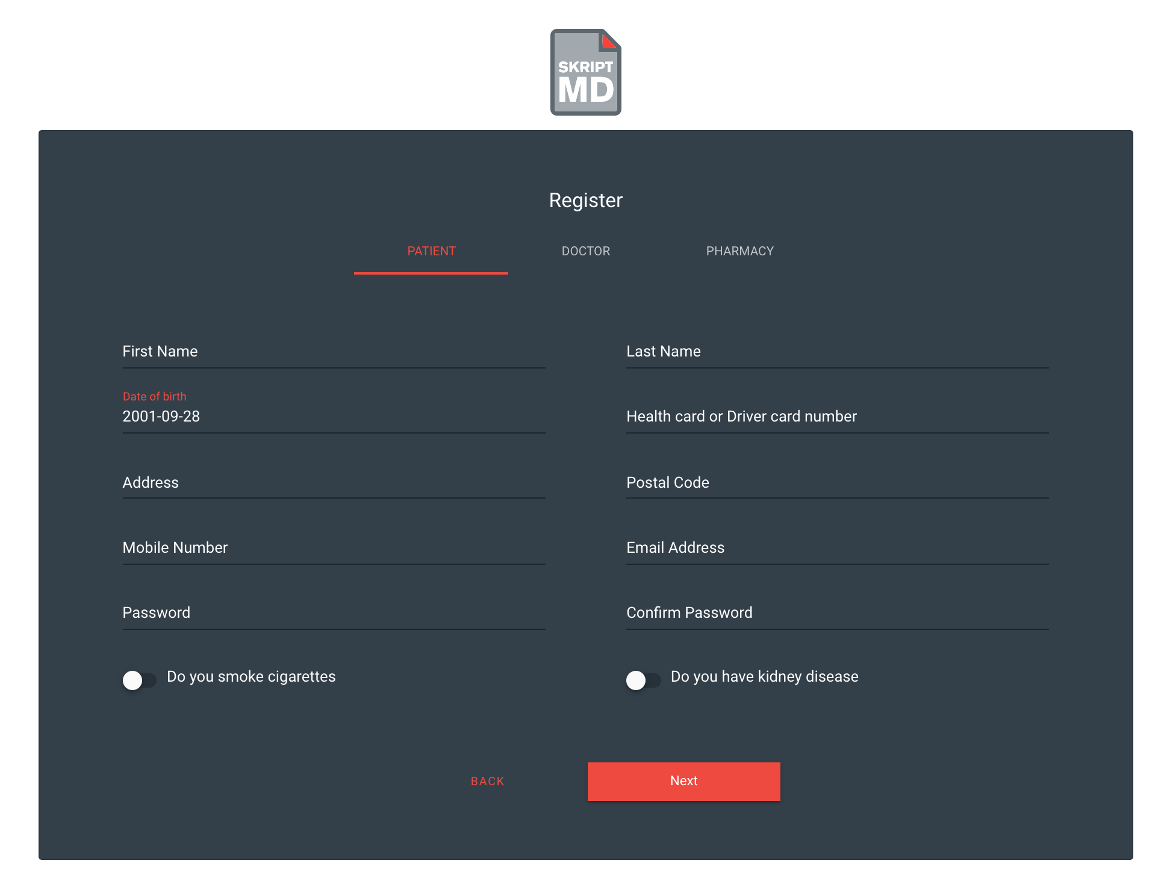1161x884 pixels.
Task: Click the red Next button
Action: click(683, 781)
